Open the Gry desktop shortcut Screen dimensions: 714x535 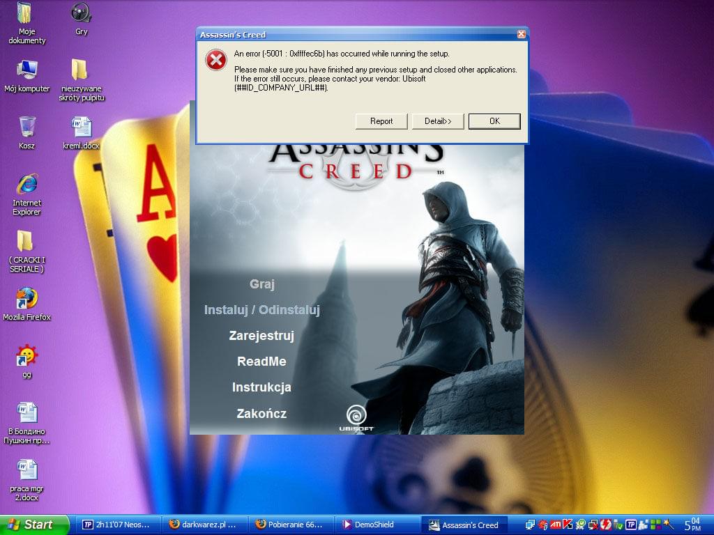tap(81, 19)
